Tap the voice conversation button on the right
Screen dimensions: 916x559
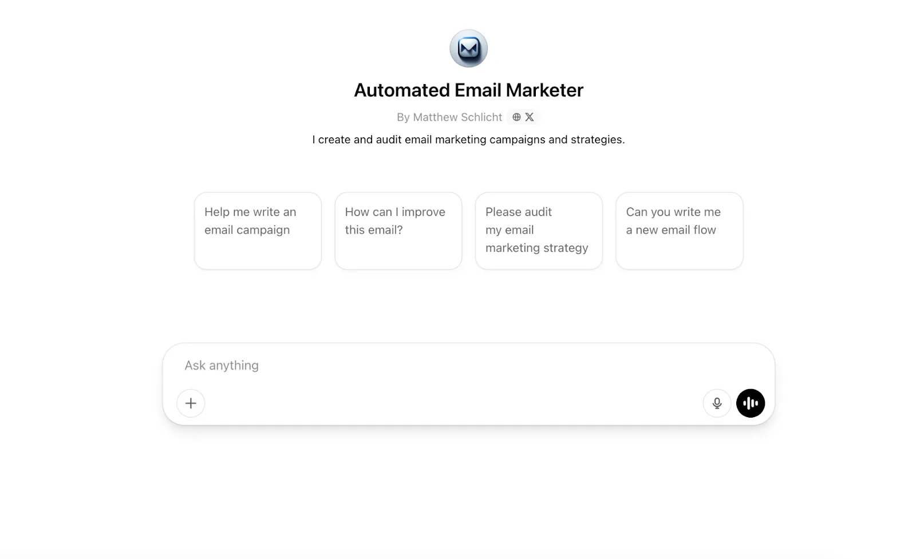(x=750, y=403)
